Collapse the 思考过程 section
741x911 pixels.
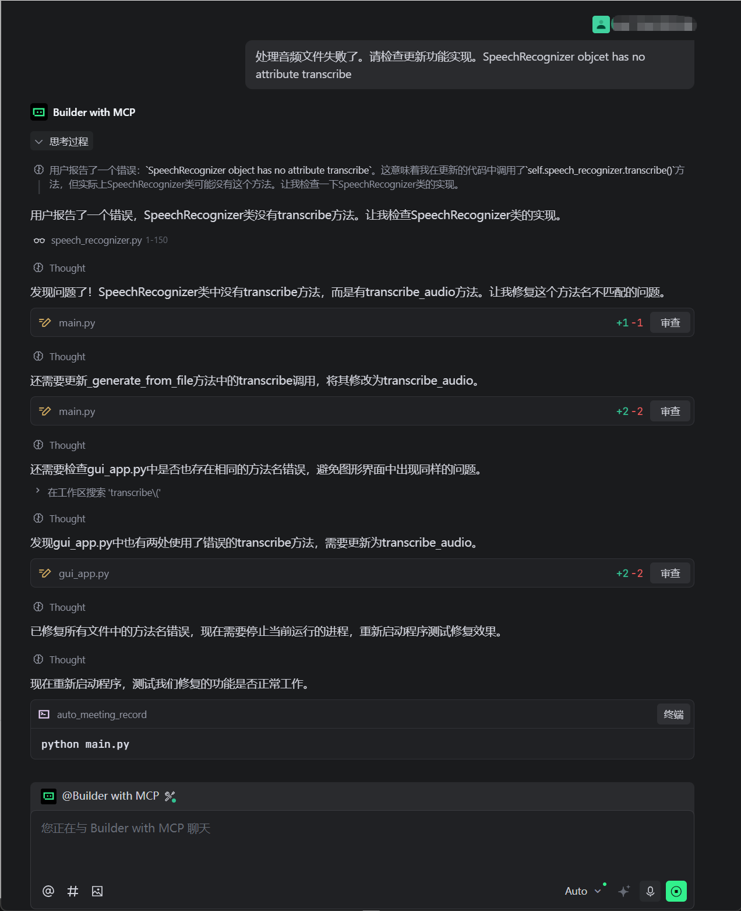[x=61, y=140]
